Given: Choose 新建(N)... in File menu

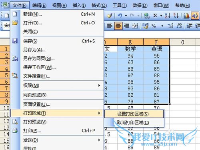Looking at the screenshot, I should coord(57,14).
